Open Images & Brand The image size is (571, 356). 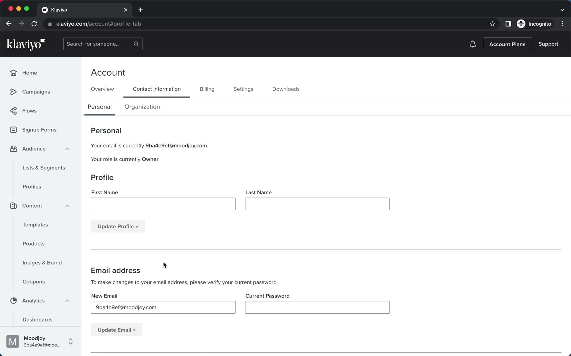[x=42, y=263]
